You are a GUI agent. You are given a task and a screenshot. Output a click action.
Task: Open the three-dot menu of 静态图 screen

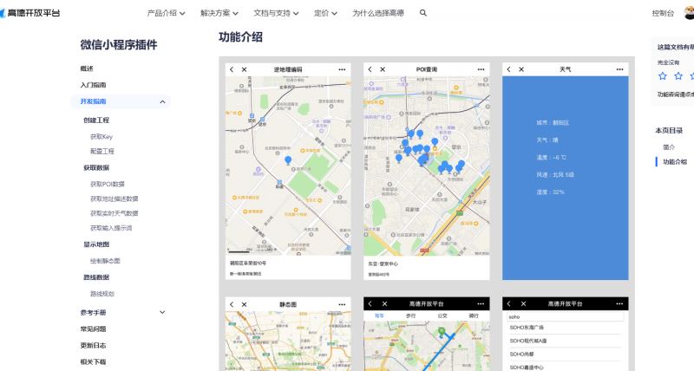click(342, 304)
